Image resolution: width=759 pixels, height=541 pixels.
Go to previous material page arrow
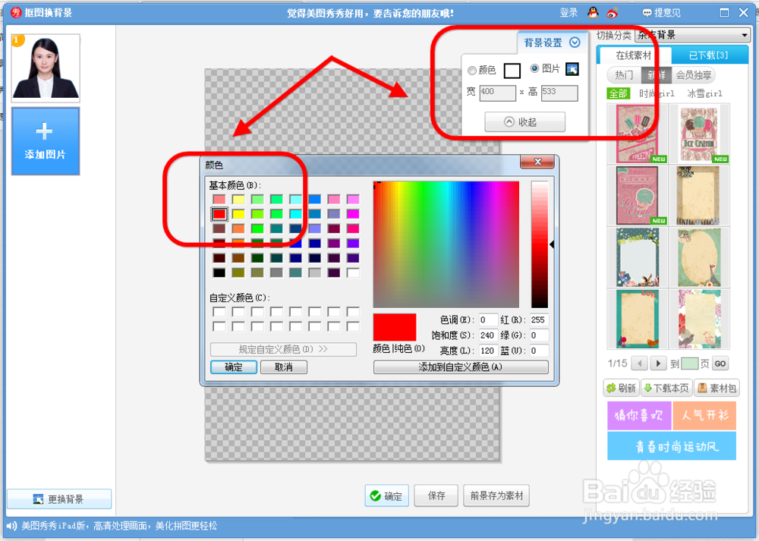(639, 363)
